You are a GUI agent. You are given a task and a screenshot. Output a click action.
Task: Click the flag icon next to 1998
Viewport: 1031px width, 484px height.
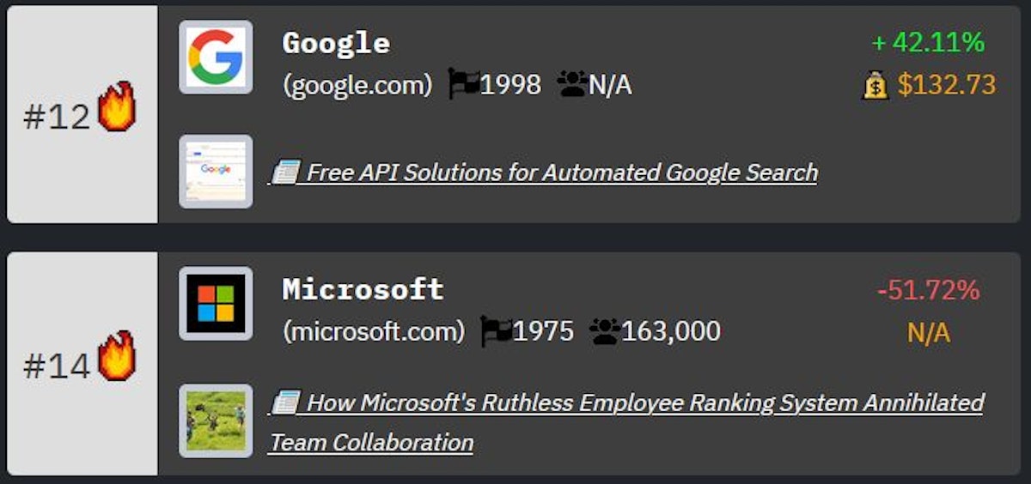[x=463, y=85]
